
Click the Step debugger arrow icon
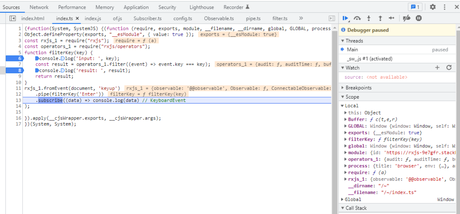pos(391,18)
